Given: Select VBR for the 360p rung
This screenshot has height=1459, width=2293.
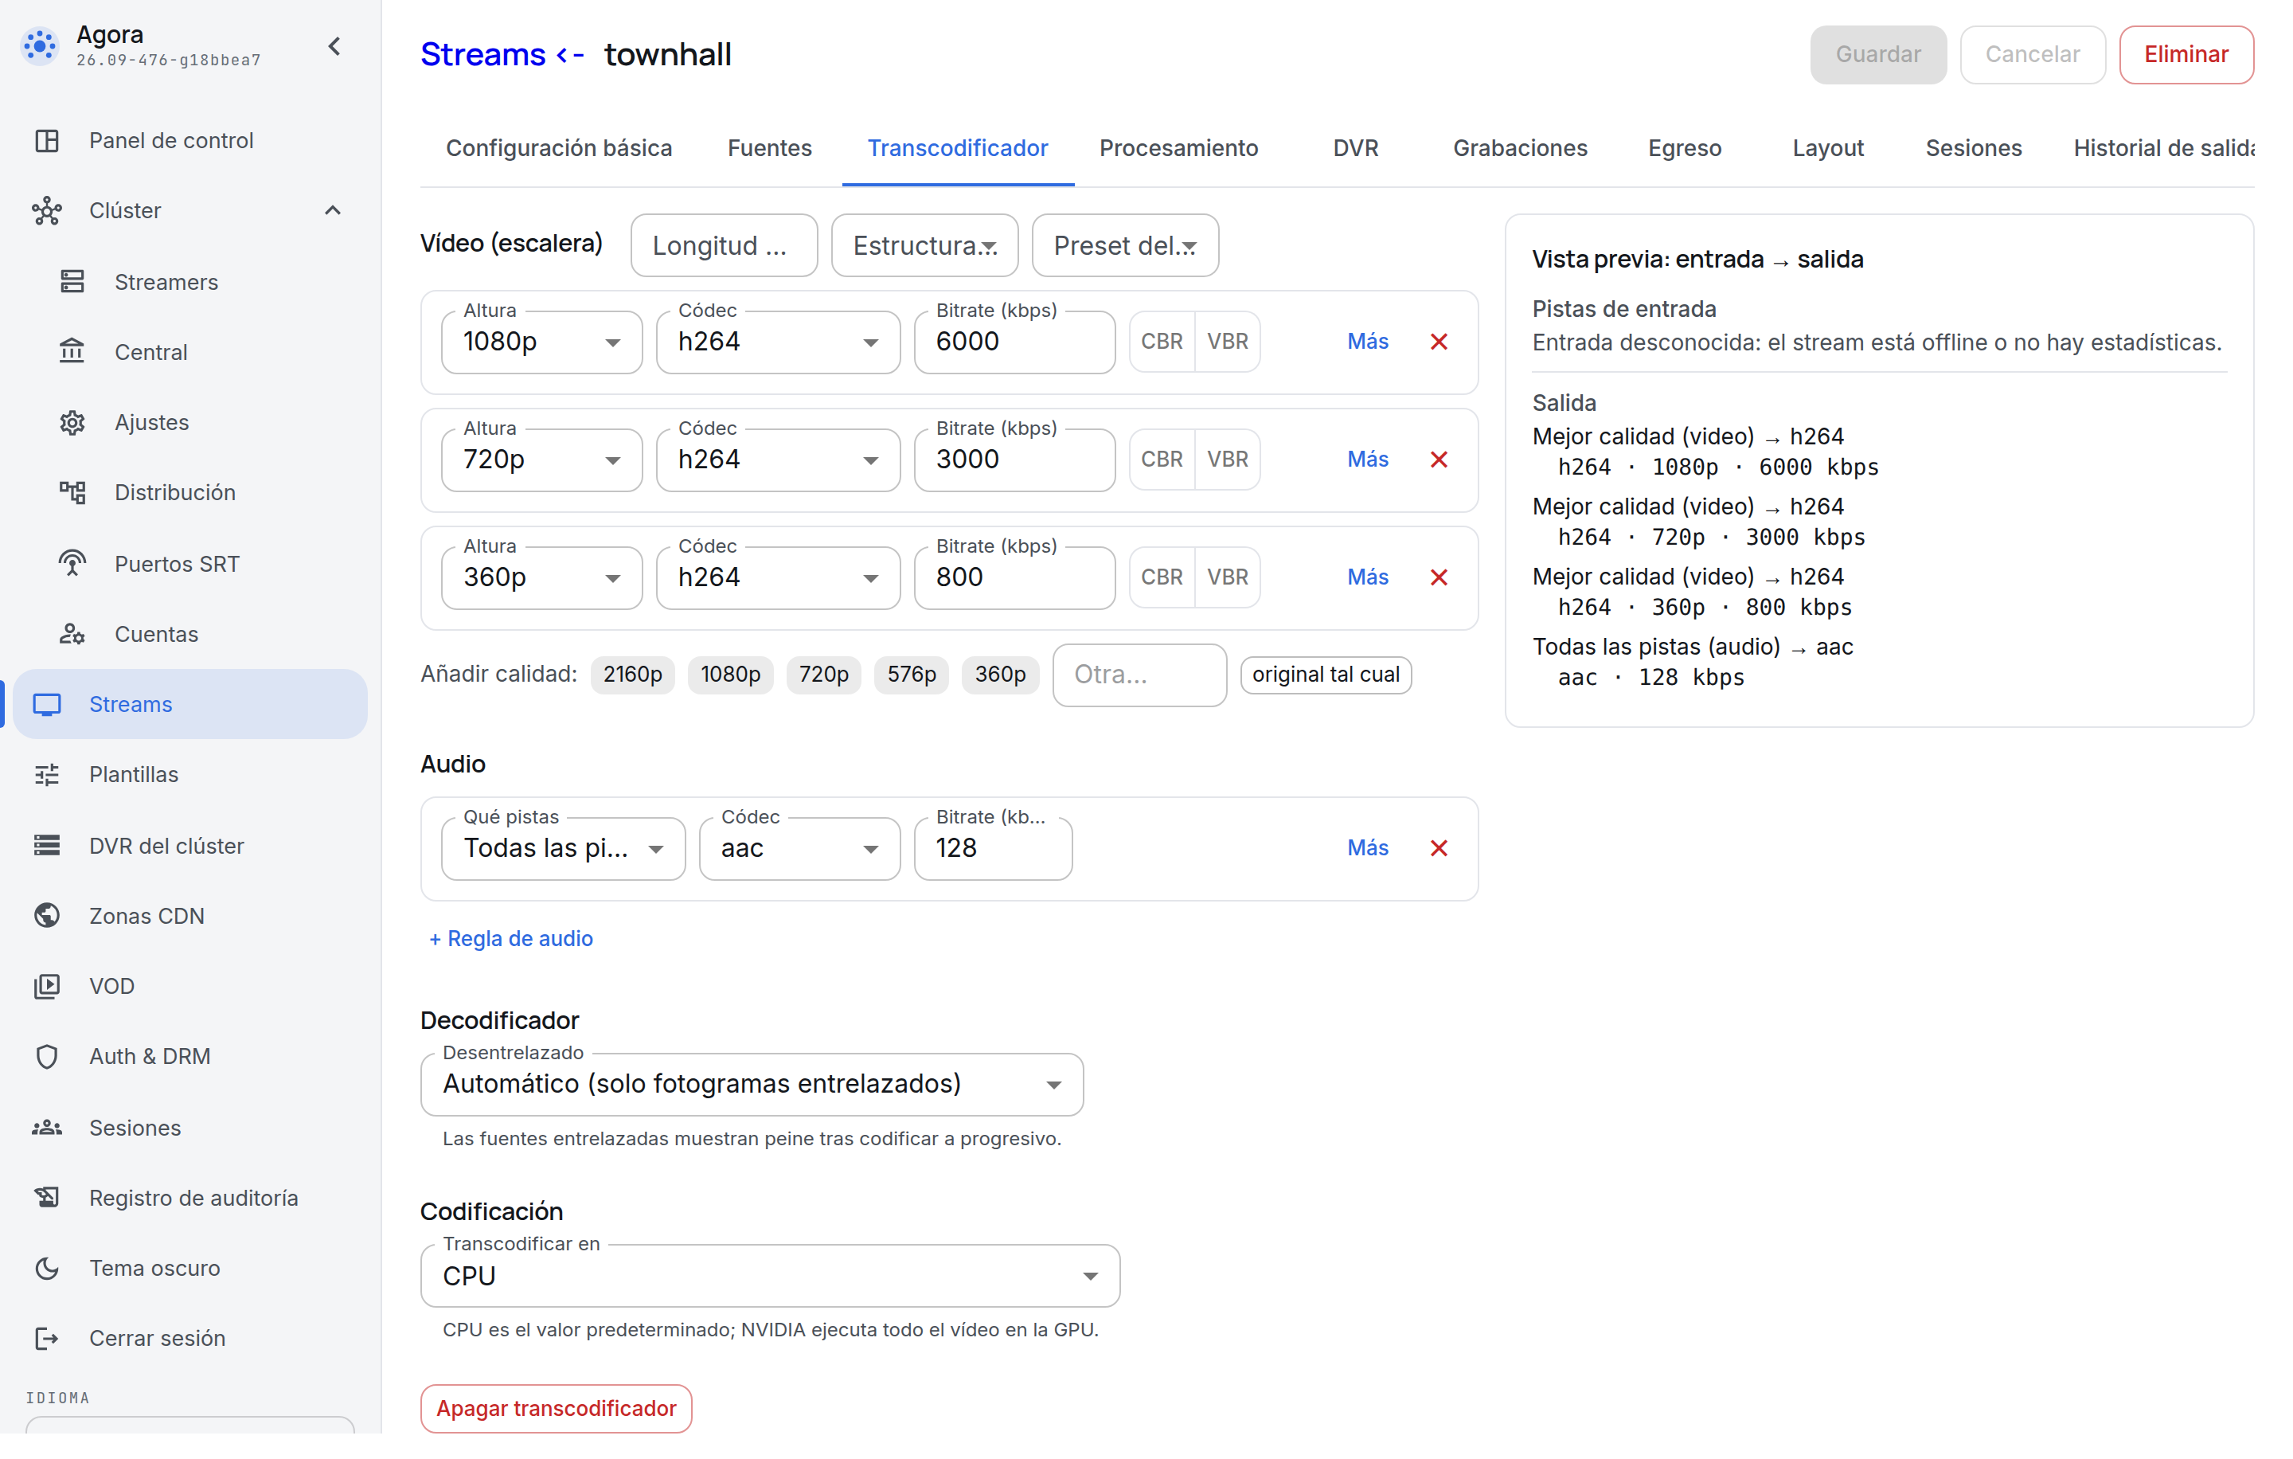Looking at the screenshot, I should click(x=1228, y=578).
